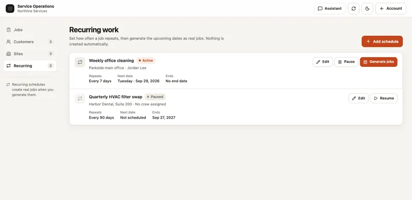Screen dimensions: 412x200
Task: Click the 'Sep 27, 2027' end date
Action: 164,118
